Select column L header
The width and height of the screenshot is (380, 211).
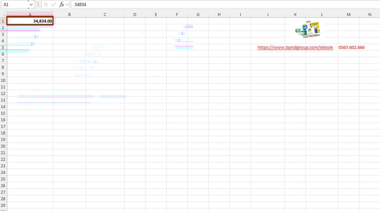pos(322,14)
